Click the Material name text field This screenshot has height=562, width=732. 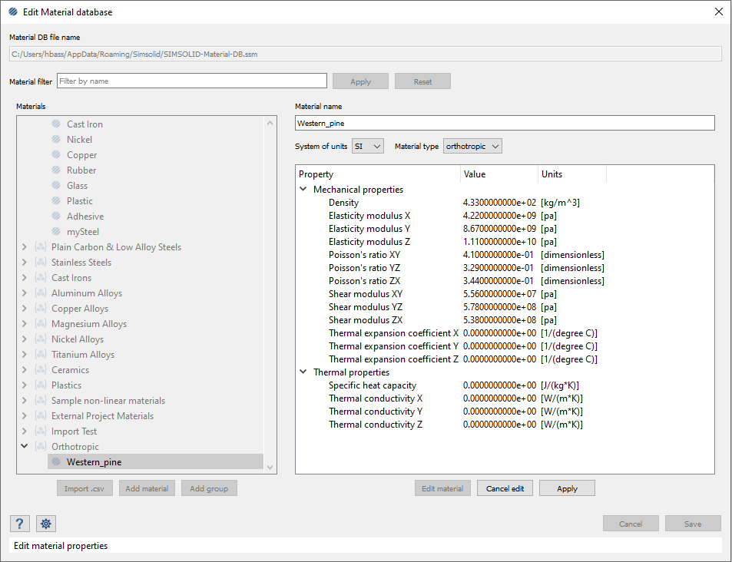click(x=504, y=123)
